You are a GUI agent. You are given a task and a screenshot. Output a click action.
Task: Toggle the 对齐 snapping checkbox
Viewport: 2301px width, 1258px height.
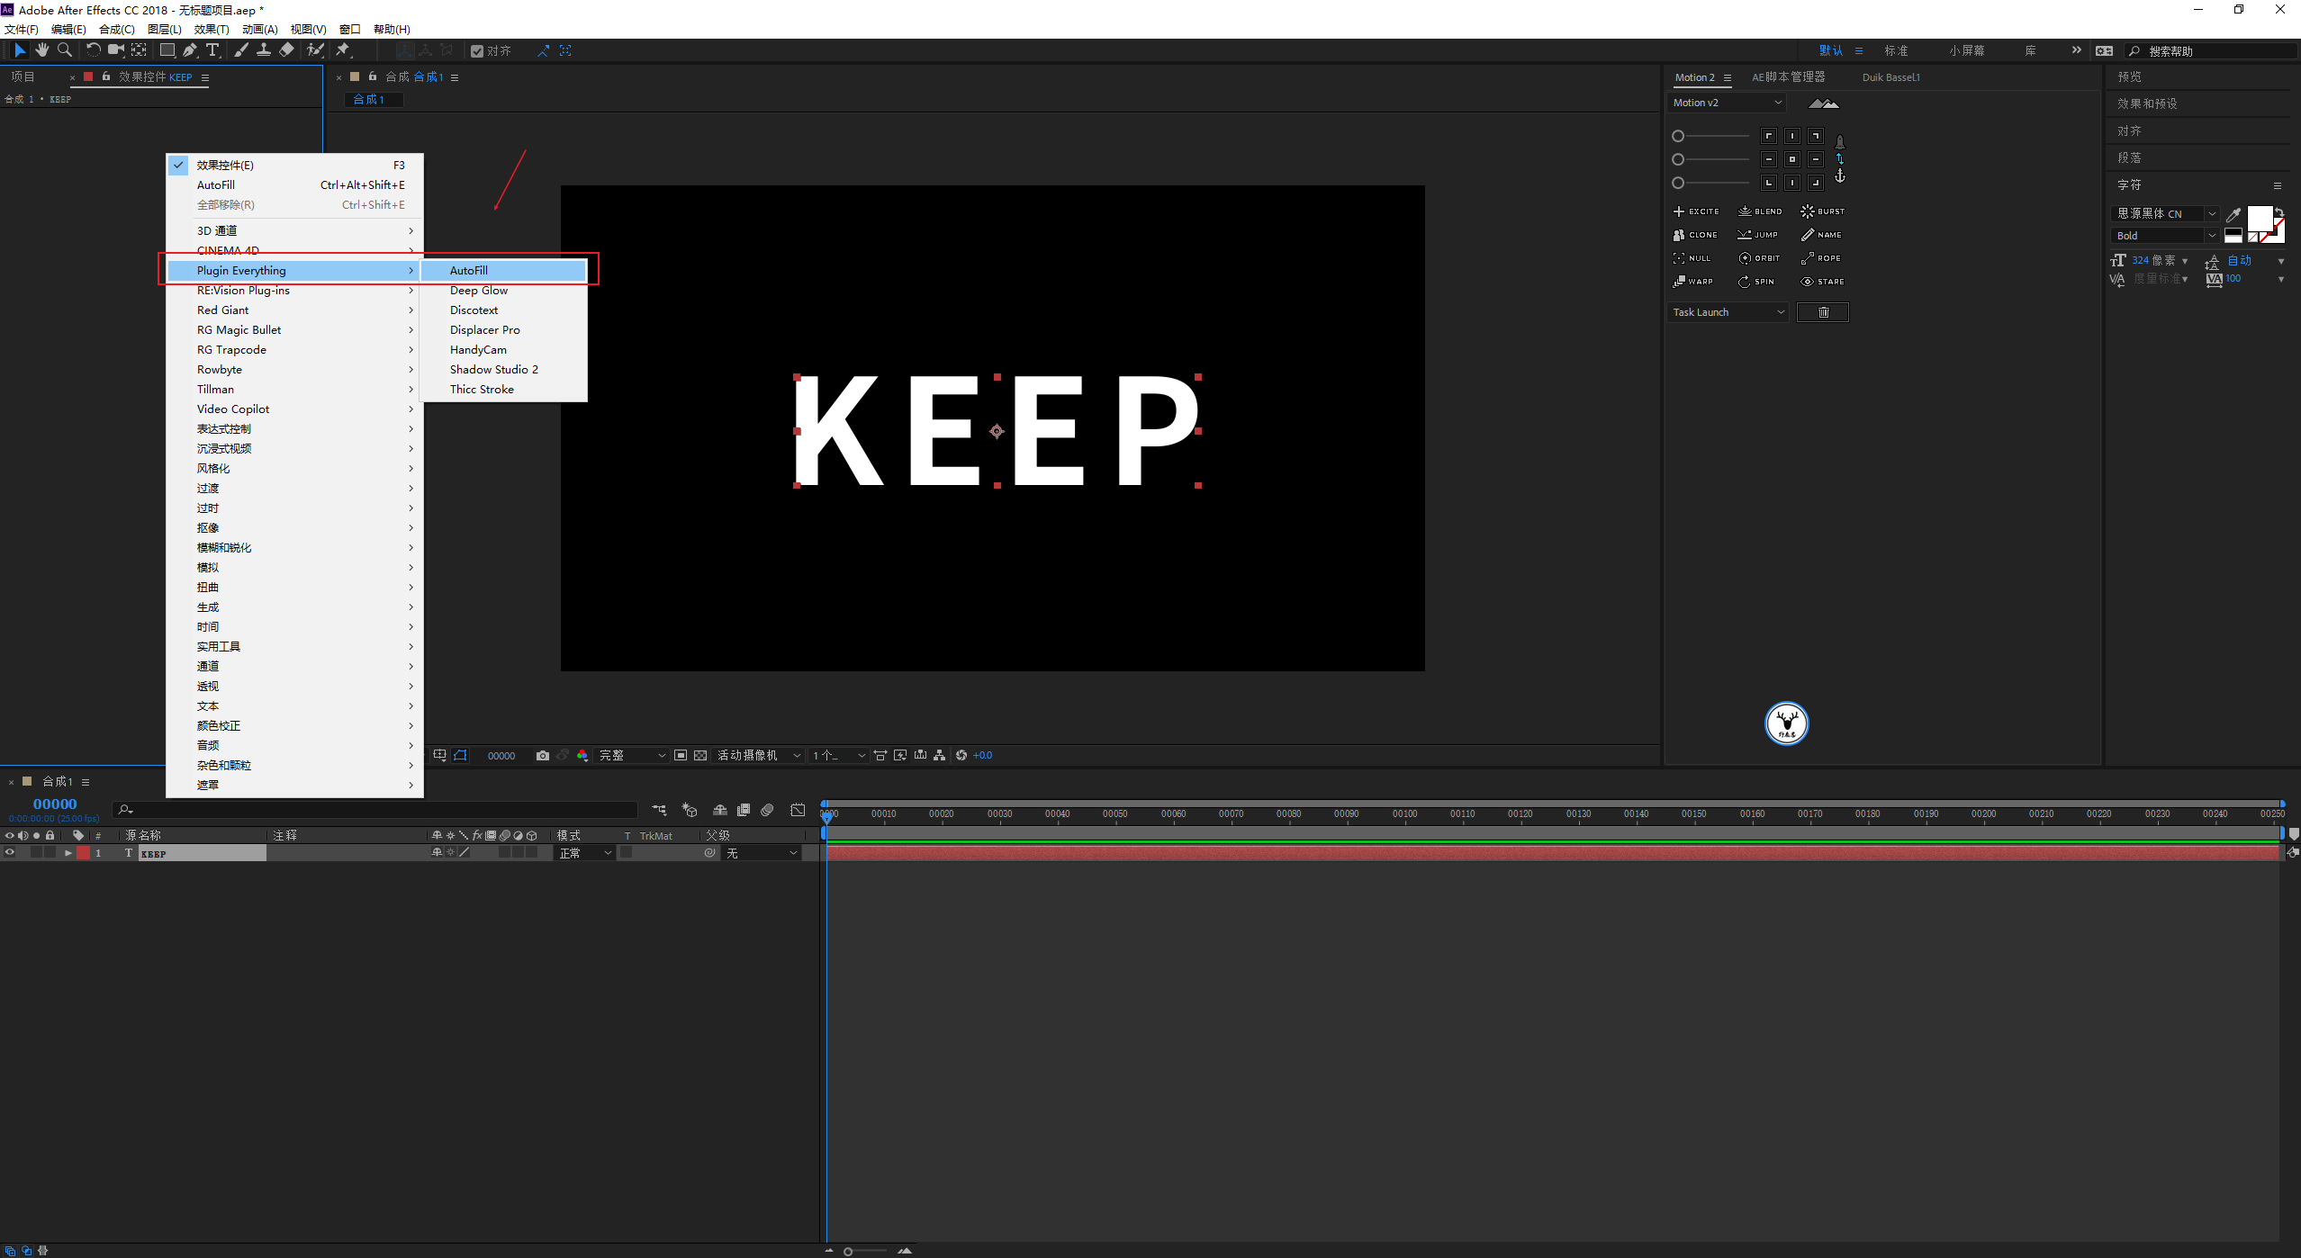477,51
